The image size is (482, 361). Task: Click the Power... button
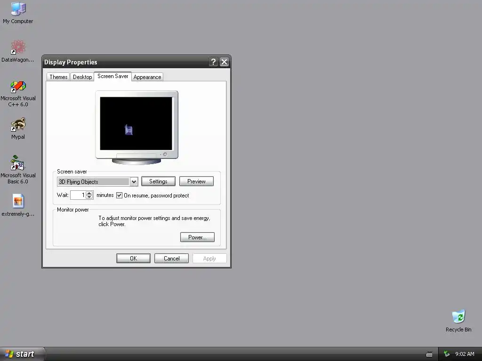197,237
